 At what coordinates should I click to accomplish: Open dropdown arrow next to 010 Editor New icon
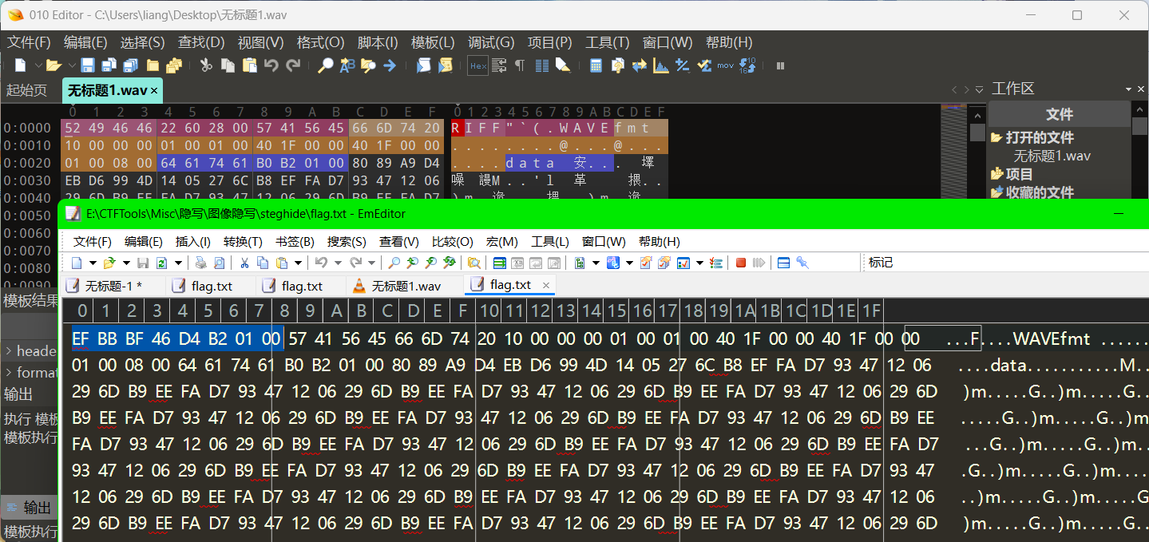pos(38,65)
